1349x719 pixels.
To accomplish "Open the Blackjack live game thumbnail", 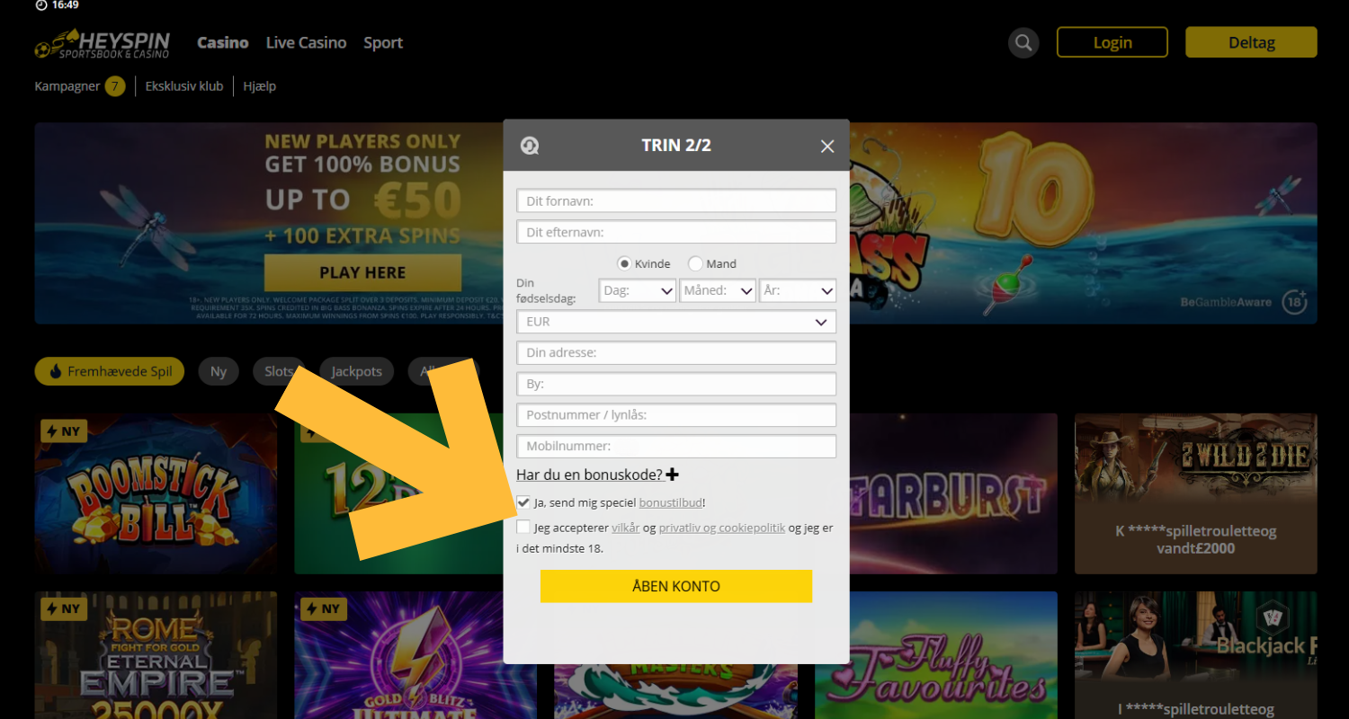I will pyautogui.click(x=1196, y=654).
